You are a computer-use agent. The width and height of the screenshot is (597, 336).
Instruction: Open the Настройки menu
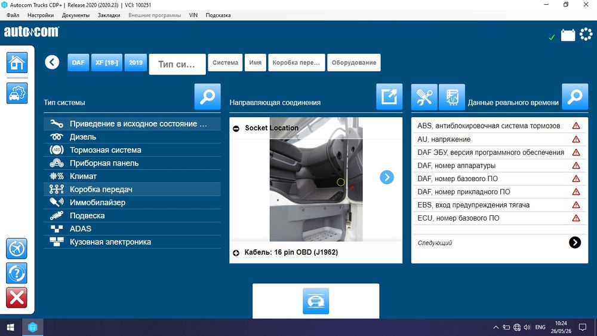coord(41,16)
